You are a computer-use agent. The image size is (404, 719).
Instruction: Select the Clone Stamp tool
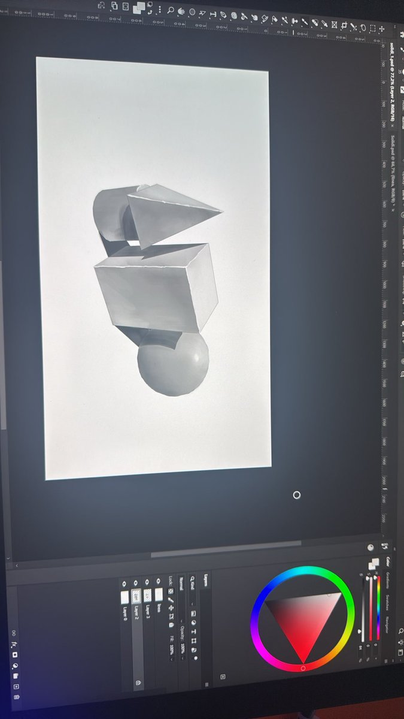pos(295,21)
